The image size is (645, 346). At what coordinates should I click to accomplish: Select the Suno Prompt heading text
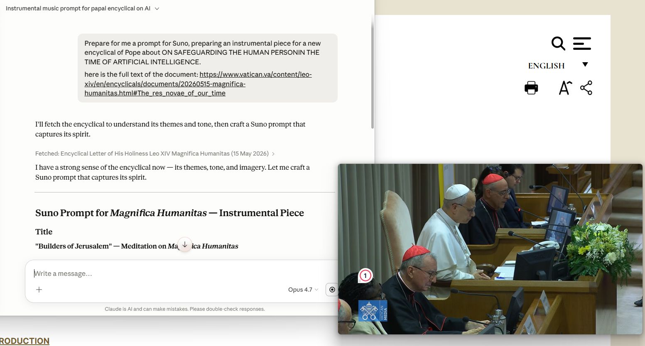(169, 213)
